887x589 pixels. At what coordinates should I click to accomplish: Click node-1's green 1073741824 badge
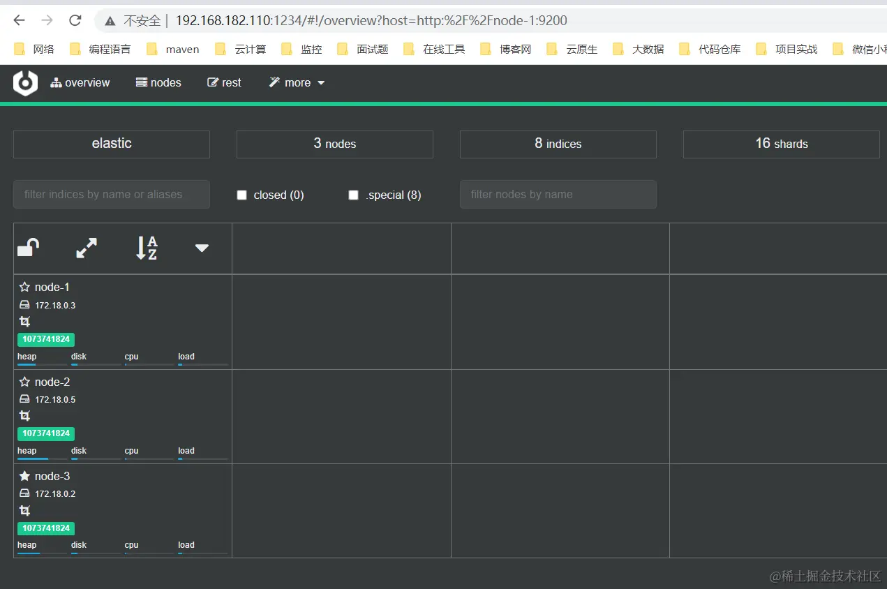(46, 339)
